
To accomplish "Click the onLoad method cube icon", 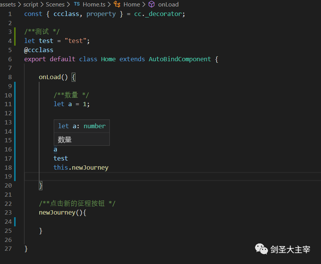I will (151, 4).
